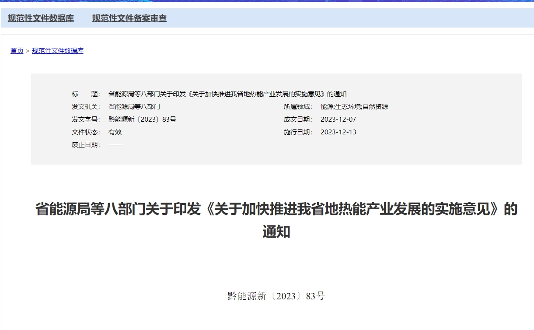Open the 规范性文件数据库 navigation tab

[x=40, y=19]
